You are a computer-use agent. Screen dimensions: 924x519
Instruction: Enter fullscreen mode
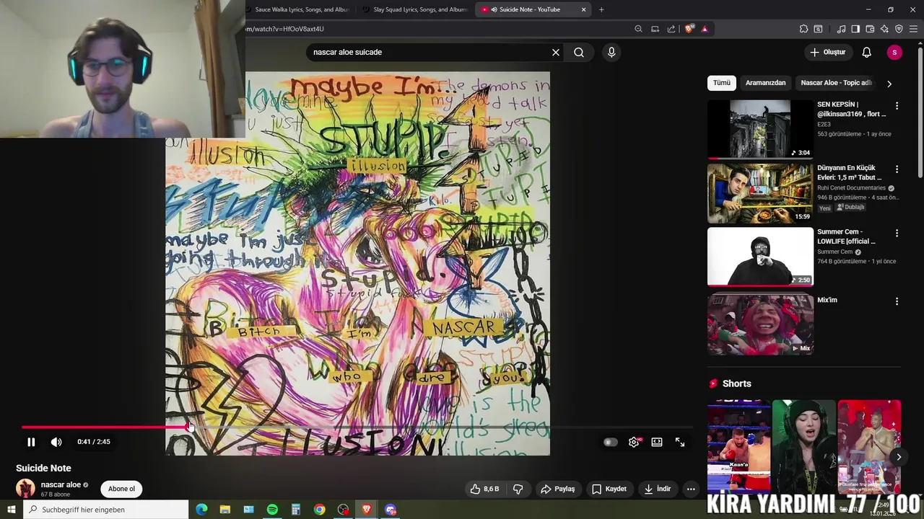point(680,442)
